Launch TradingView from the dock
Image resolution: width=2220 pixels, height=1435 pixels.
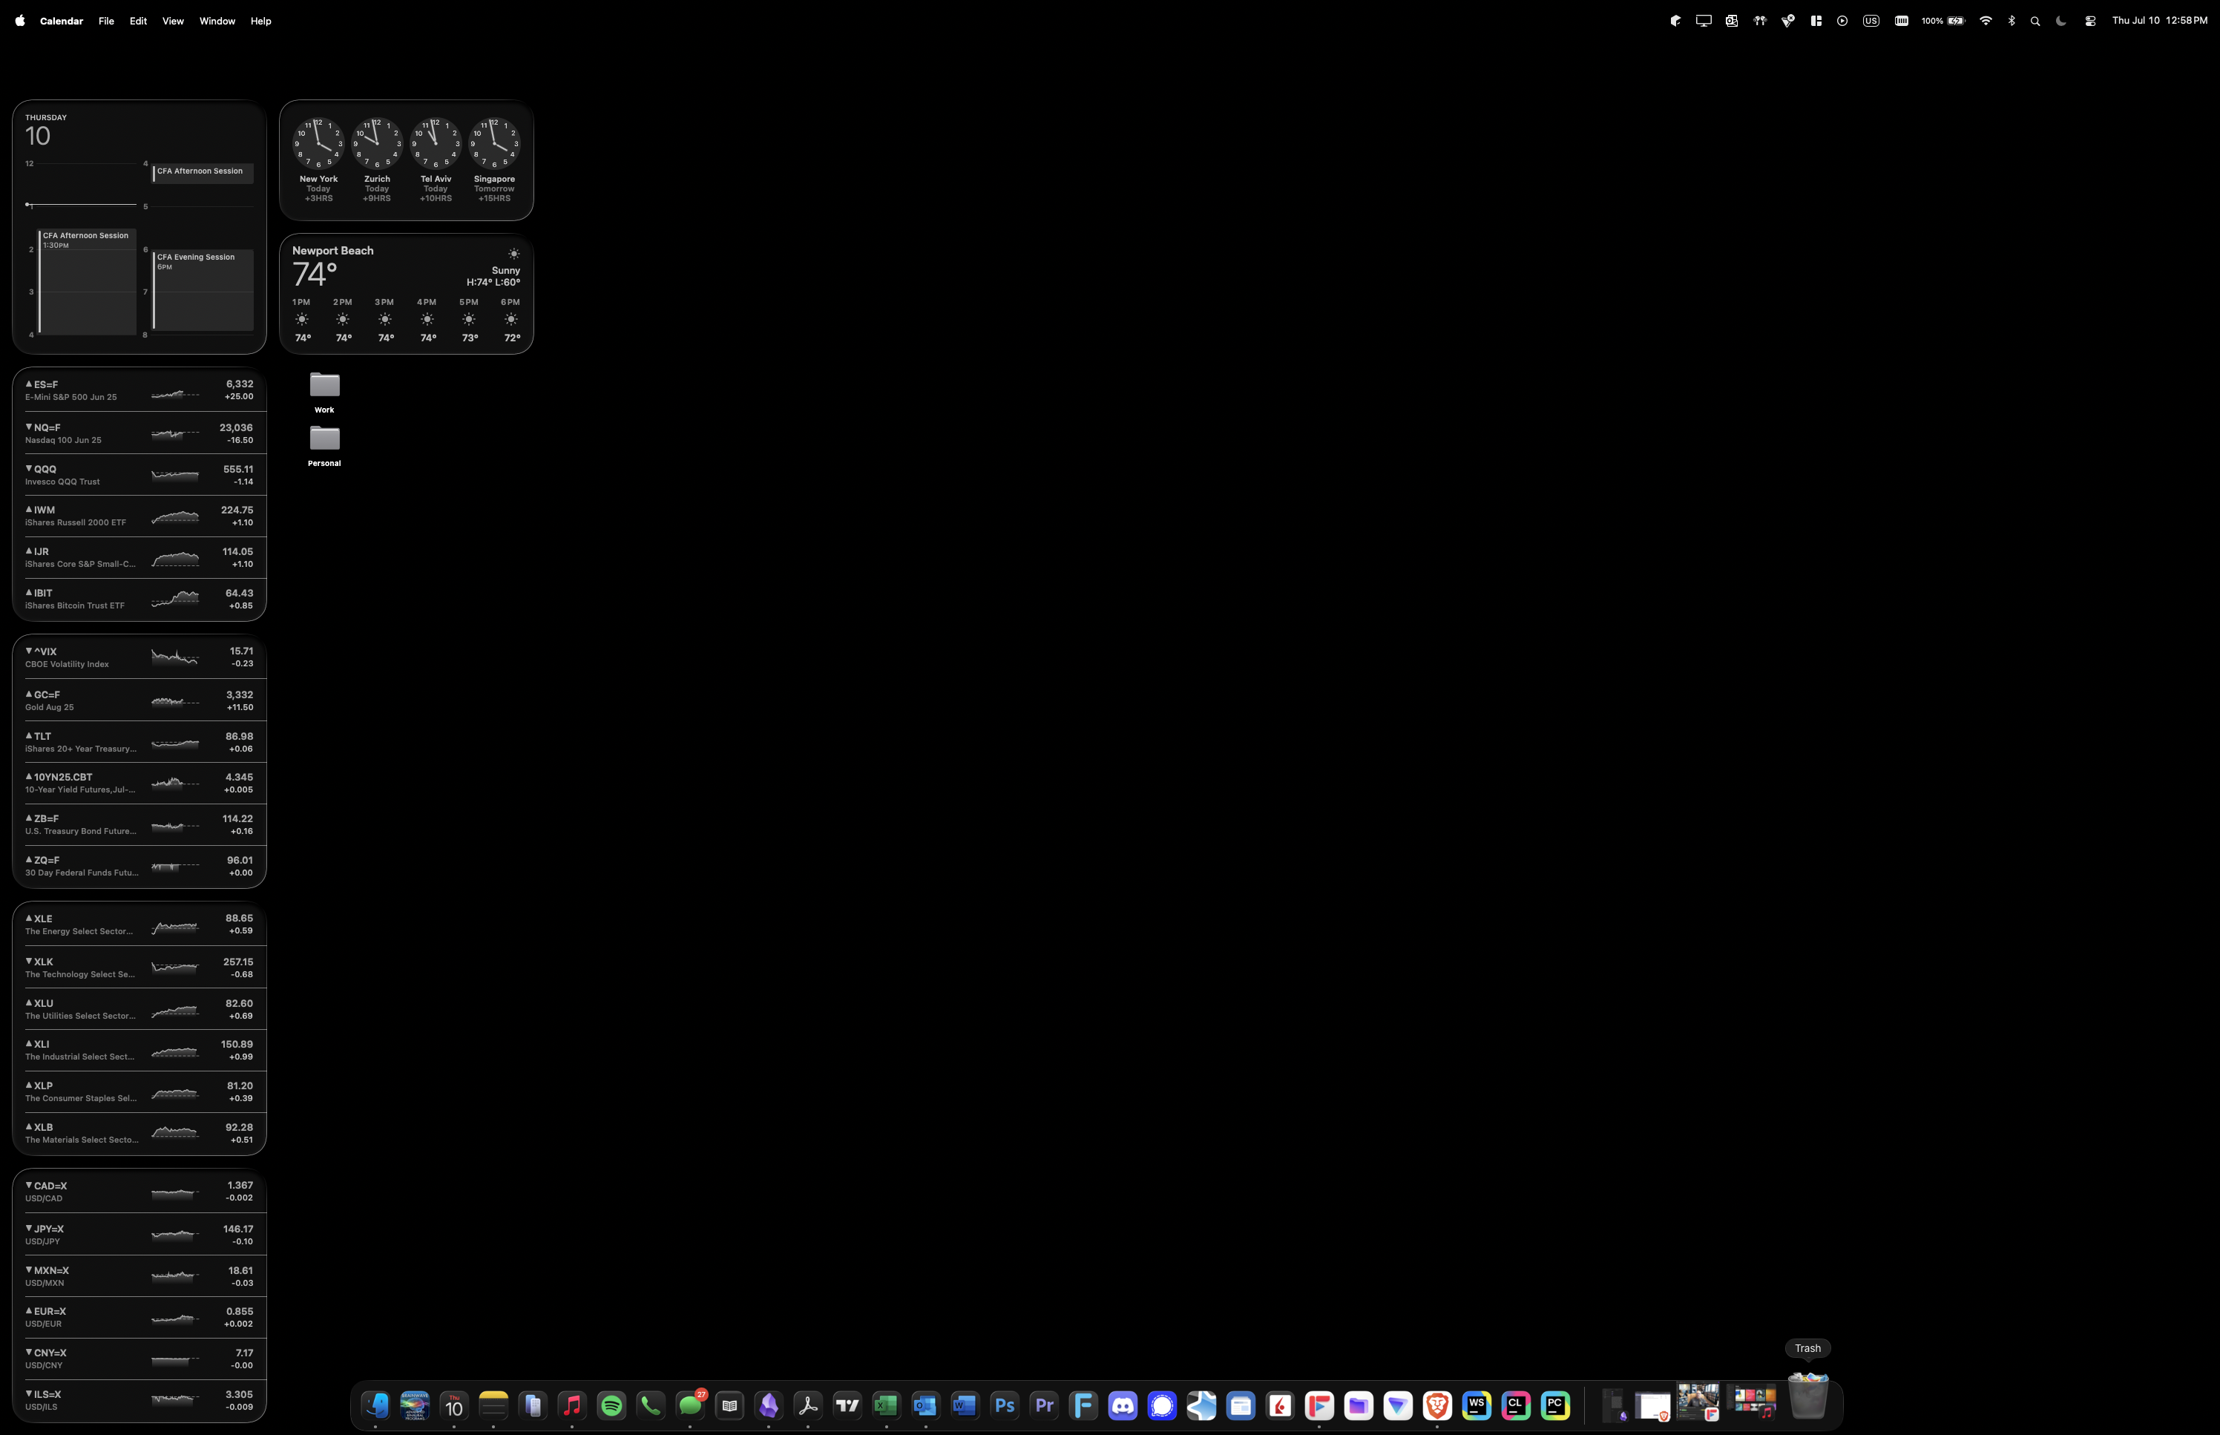tap(847, 1405)
